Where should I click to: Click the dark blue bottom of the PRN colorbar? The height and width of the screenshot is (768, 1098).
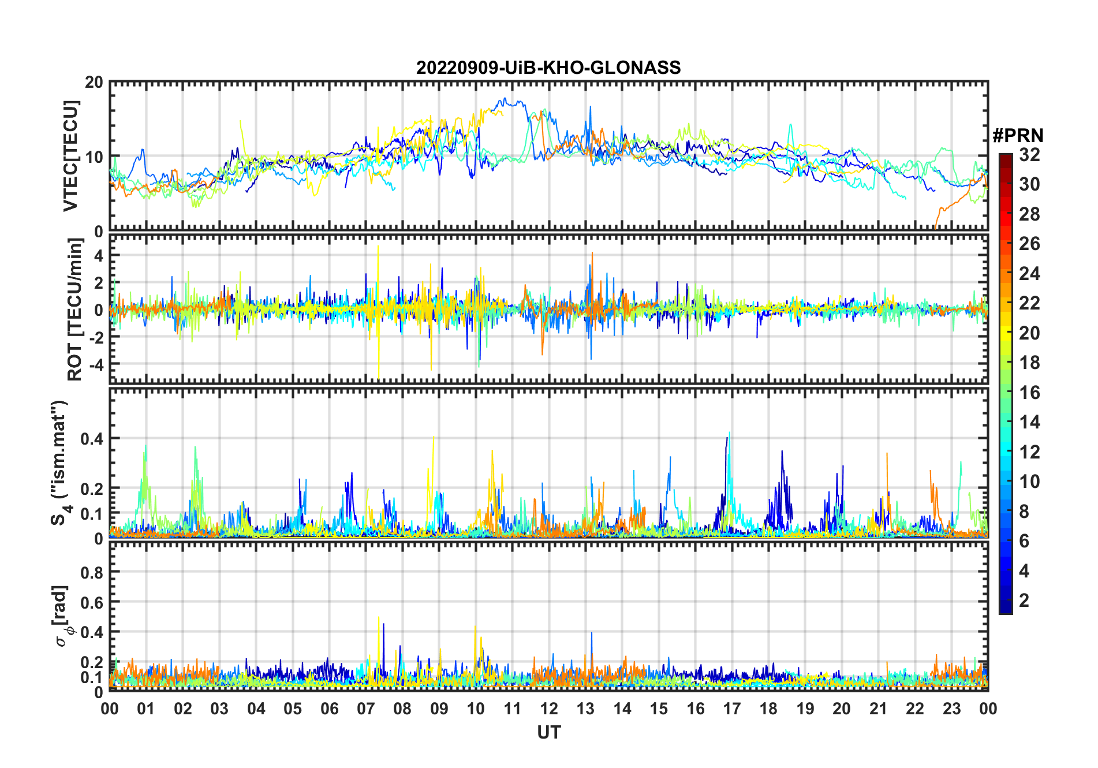[1005, 609]
